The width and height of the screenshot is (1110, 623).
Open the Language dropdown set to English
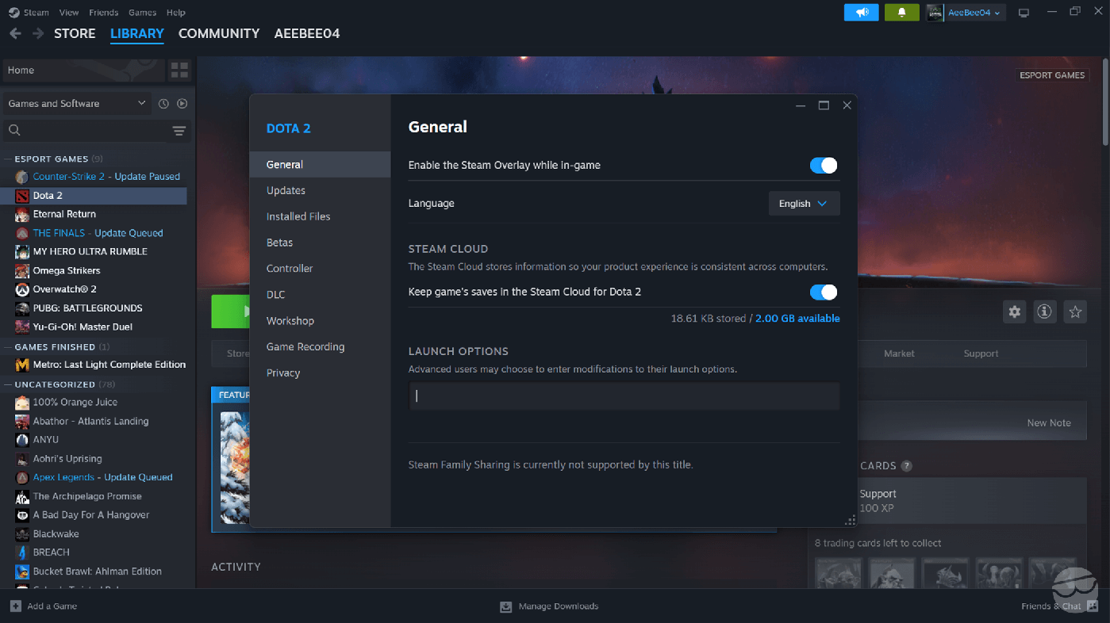coord(803,204)
